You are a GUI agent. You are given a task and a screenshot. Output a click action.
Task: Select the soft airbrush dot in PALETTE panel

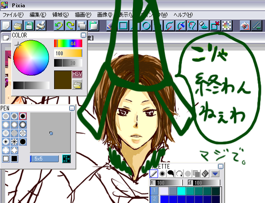(x=162, y=174)
